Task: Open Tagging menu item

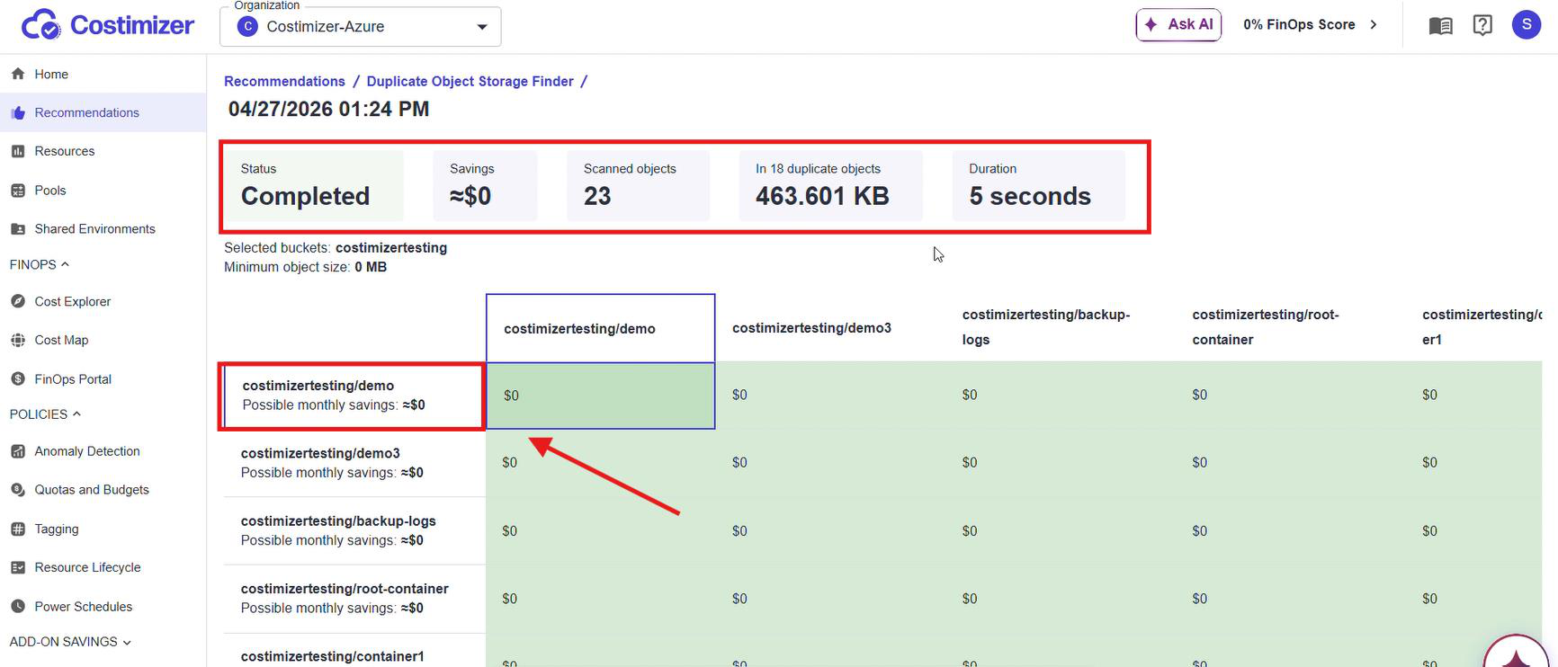Action: tap(103, 529)
